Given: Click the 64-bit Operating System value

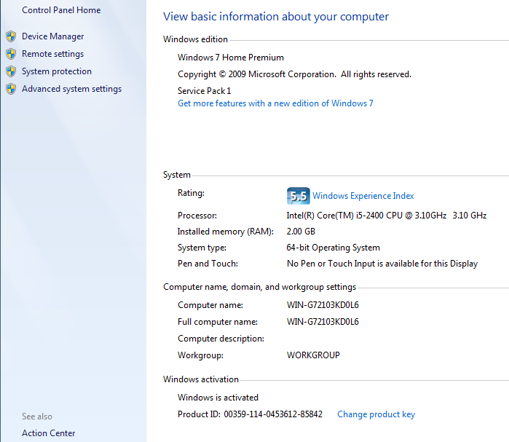Looking at the screenshot, I should [333, 248].
